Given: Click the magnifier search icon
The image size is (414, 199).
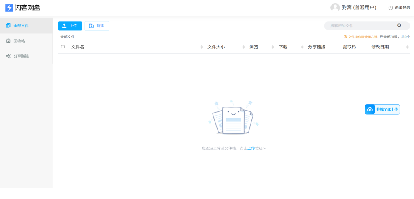Looking at the screenshot, I should tap(399, 25).
